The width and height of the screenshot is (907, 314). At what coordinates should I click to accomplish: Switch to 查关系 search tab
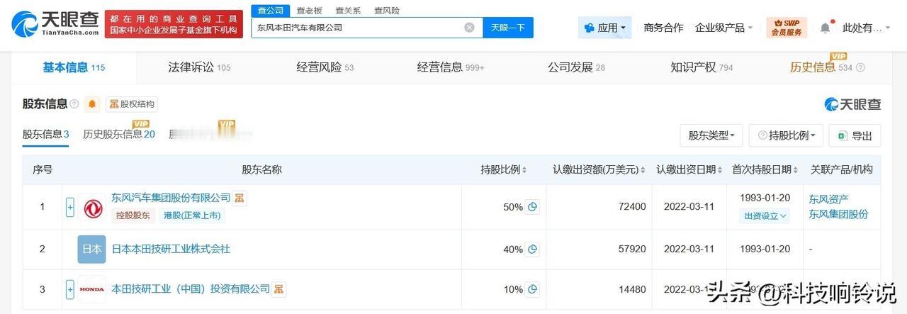(x=348, y=10)
